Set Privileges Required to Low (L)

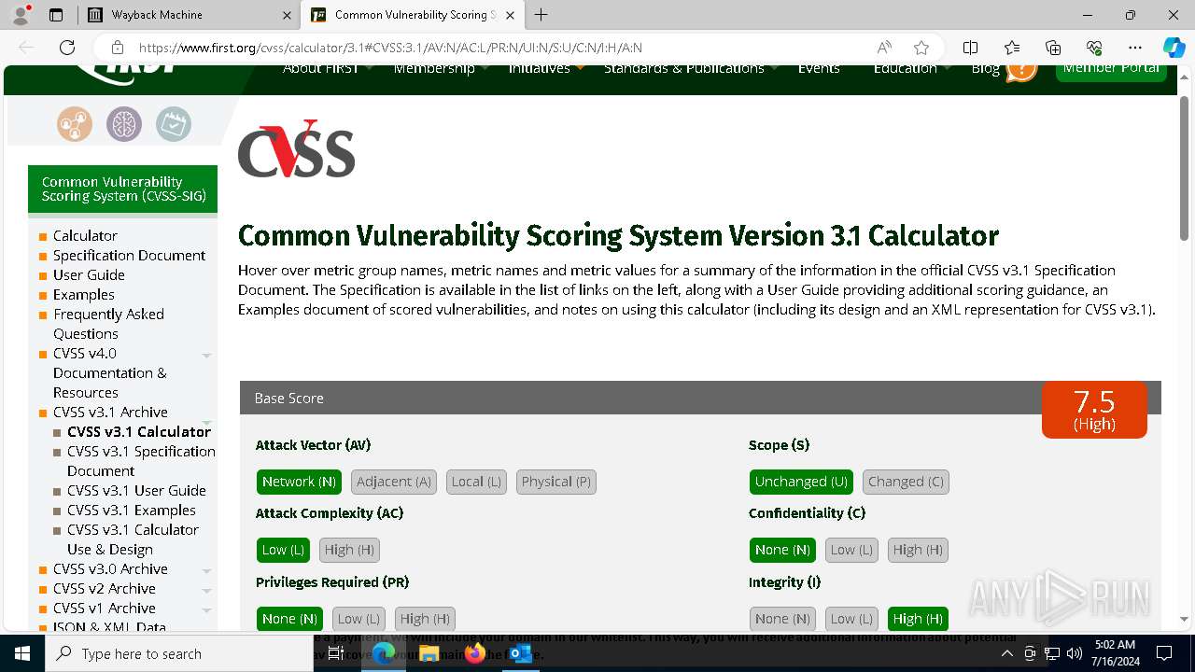point(358,619)
